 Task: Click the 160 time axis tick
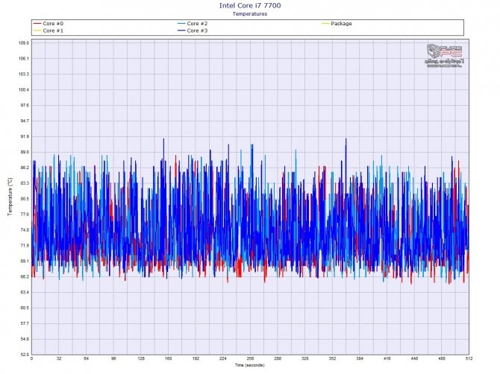[169, 358]
